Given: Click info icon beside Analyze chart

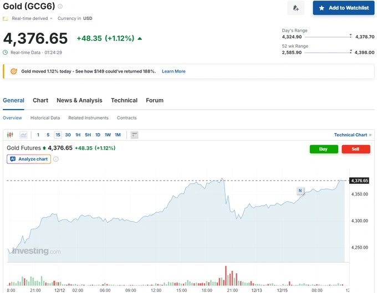Looking at the screenshot, I should 56,159.
